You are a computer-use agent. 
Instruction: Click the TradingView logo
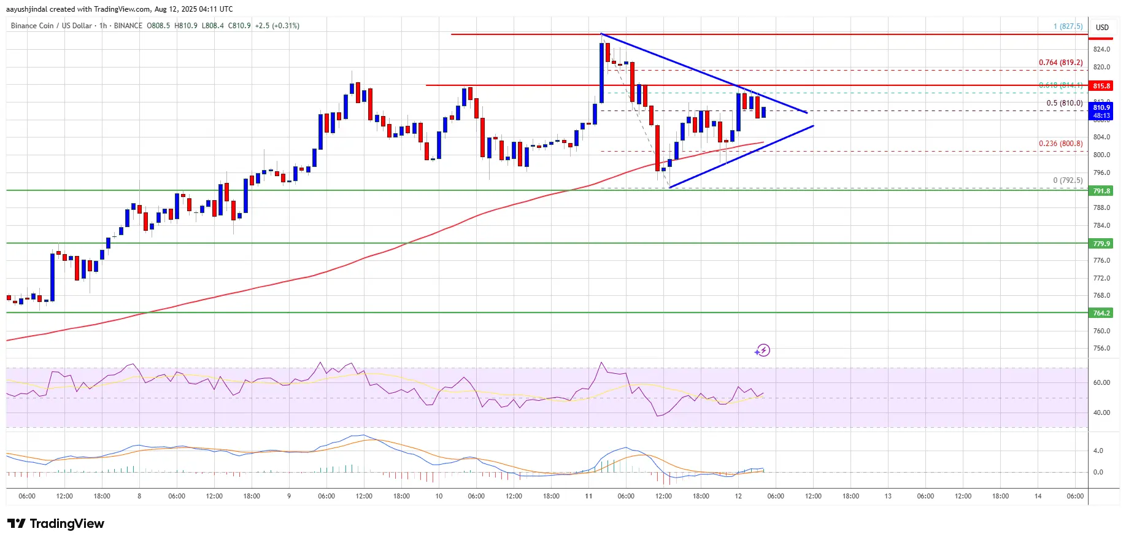[56, 524]
